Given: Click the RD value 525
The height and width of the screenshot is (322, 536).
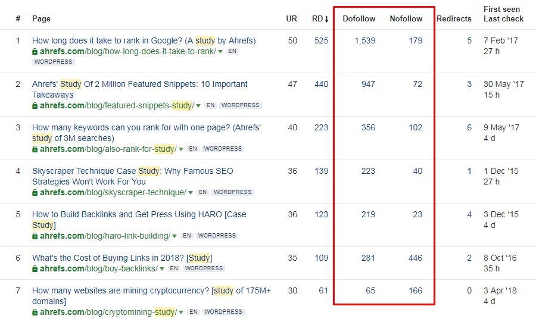Looking at the screenshot, I should (x=321, y=40).
